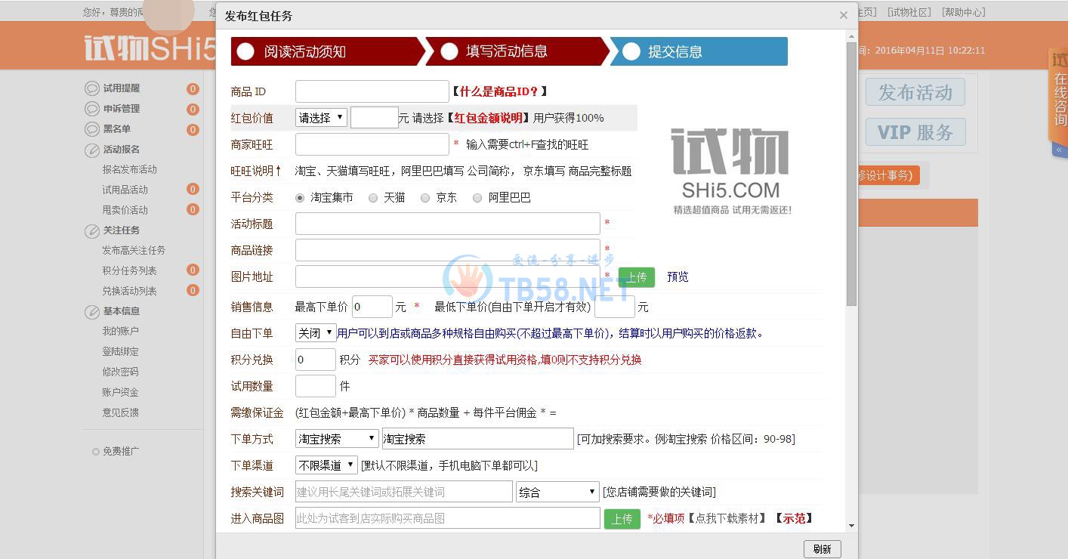Click the 发布活动 button
Screen dimensions: 1068x559
915,93
